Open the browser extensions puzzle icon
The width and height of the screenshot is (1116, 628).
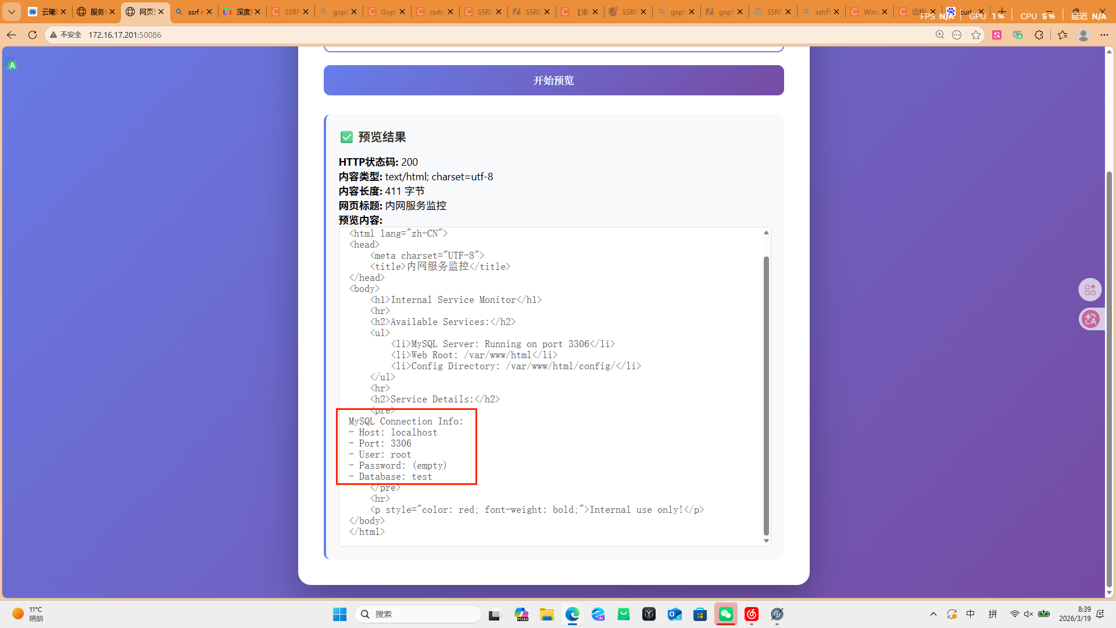click(x=1039, y=35)
